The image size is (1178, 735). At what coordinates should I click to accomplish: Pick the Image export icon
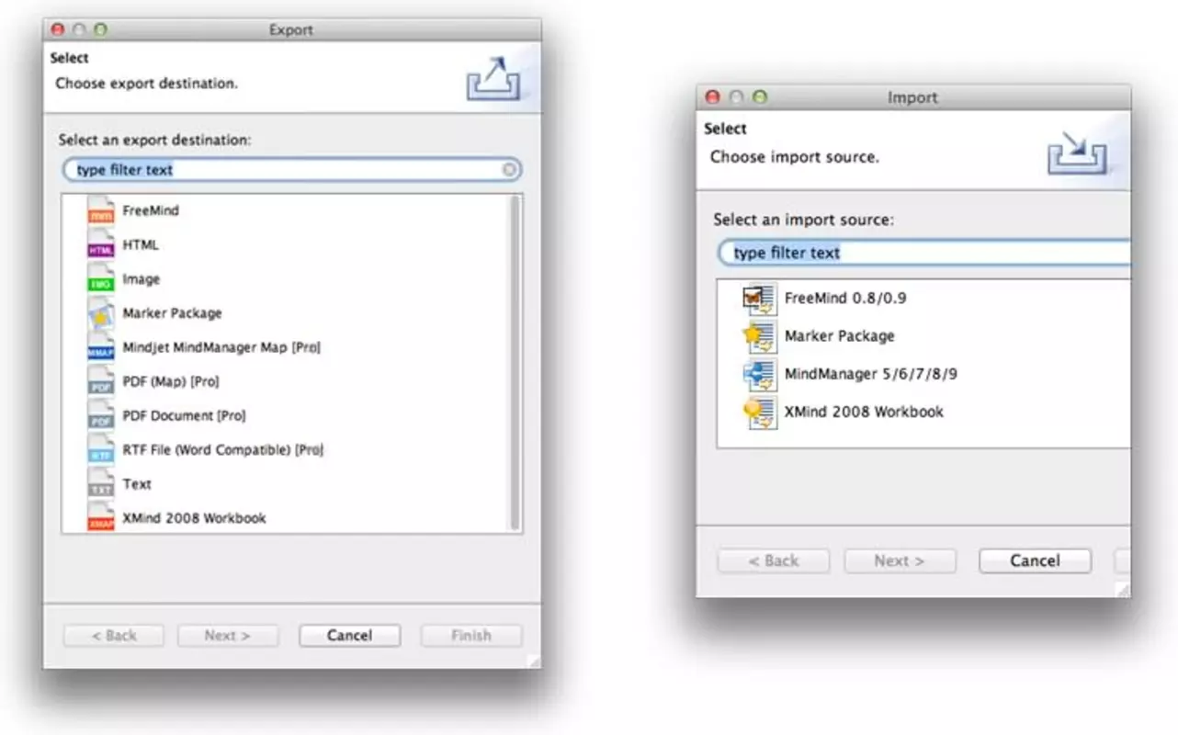[x=101, y=279]
